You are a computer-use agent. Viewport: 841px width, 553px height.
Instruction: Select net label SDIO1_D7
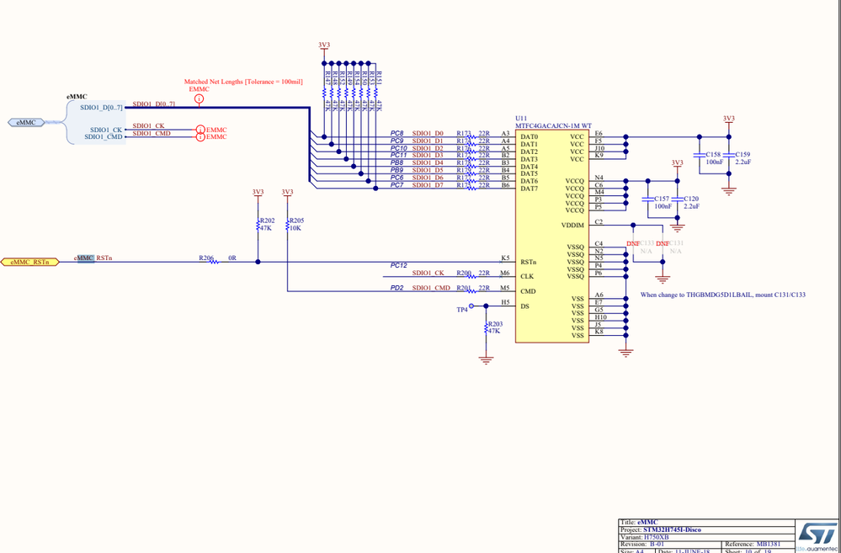pos(428,185)
